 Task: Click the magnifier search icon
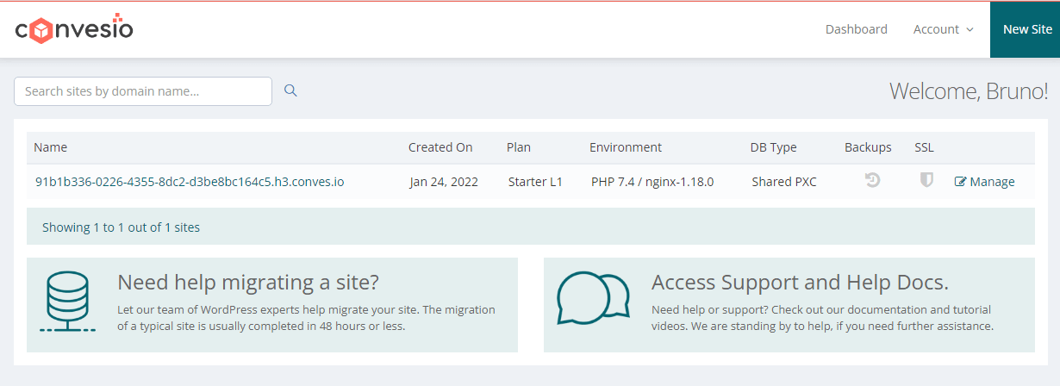(x=290, y=90)
